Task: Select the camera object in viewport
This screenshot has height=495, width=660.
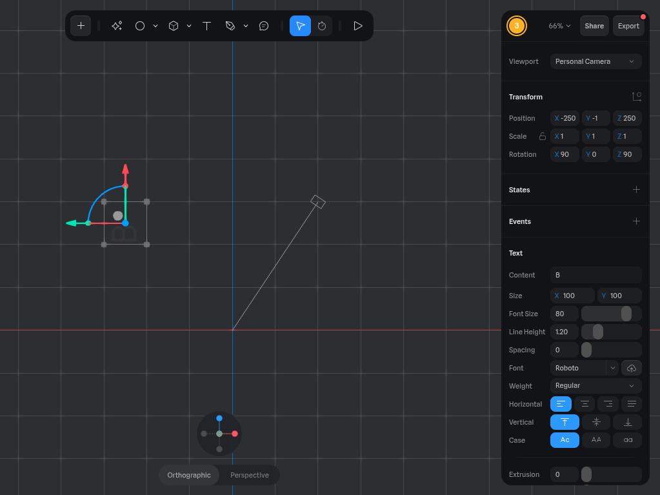Action: click(x=318, y=201)
